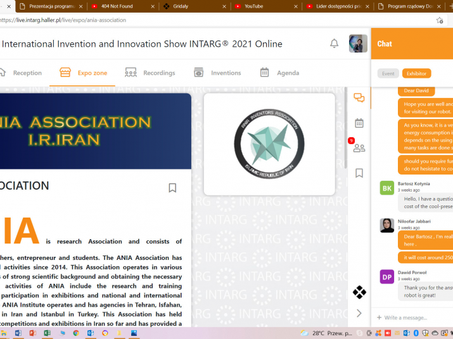Click the ANIA Inventors Association logo
Image resolution: width=453 pixels, height=339 pixels.
(269, 144)
